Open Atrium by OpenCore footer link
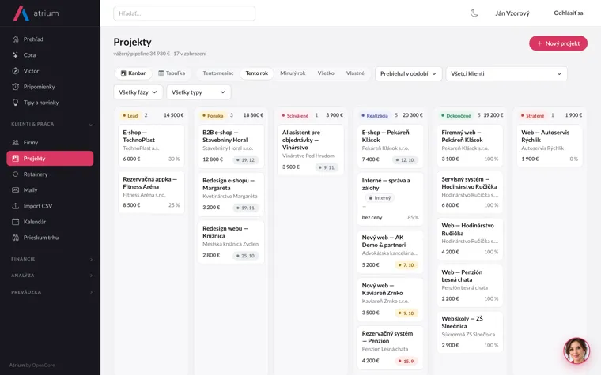Viewport: 601px width, 375px height. pos(32,365)
